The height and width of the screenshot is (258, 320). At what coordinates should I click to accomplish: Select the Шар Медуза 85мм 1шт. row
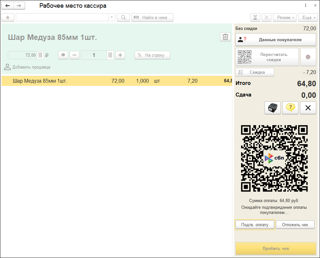pyautogui.click(x=117, y=81)
